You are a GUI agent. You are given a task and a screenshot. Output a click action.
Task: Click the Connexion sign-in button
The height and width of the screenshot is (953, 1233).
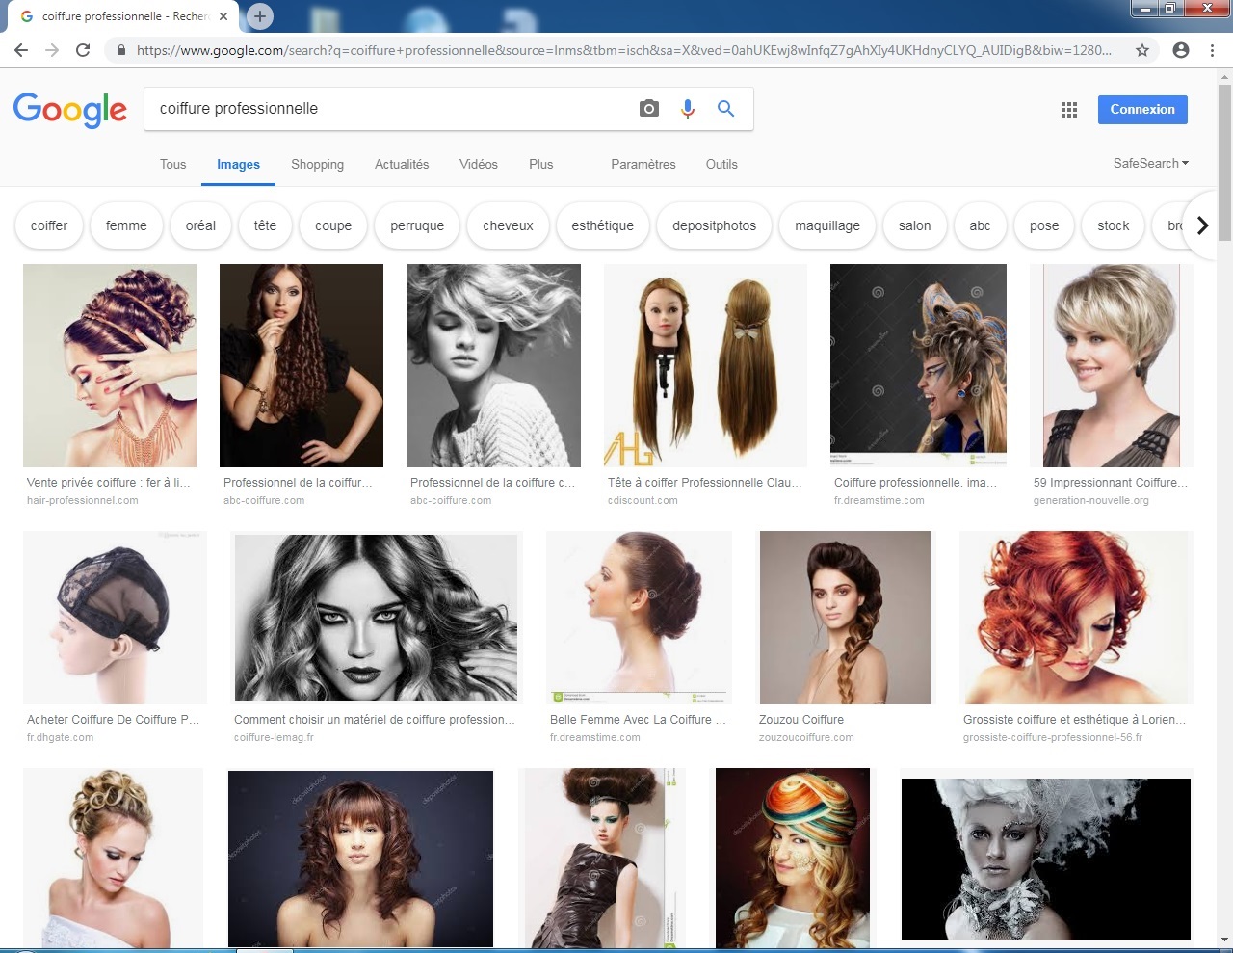1142,110
